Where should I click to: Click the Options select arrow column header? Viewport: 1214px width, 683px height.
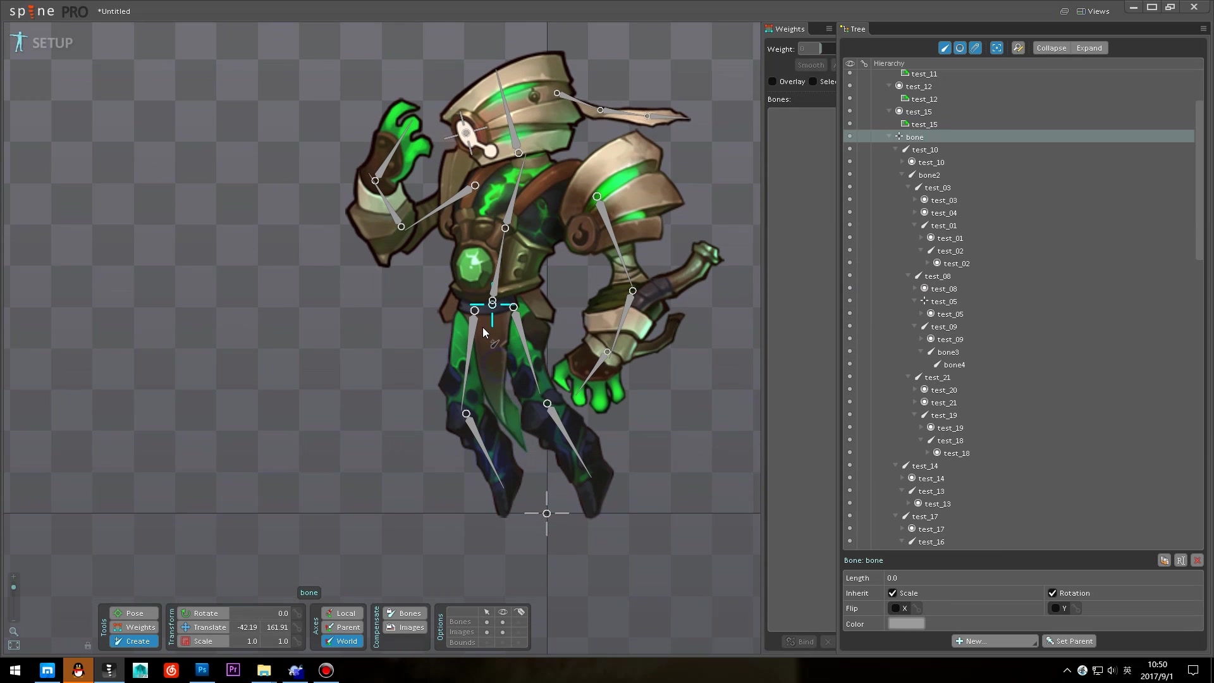(x=486, y=612)
